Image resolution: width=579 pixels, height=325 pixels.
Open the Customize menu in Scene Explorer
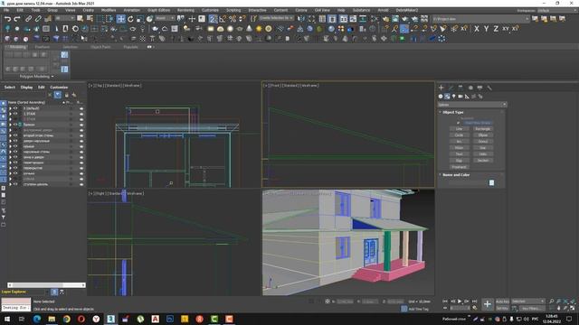pyautogui.click(x=59, y=88)
